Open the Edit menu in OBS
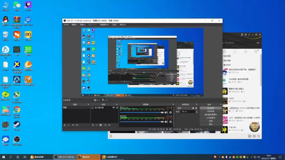285x160 pixels. tap(74, 25)
